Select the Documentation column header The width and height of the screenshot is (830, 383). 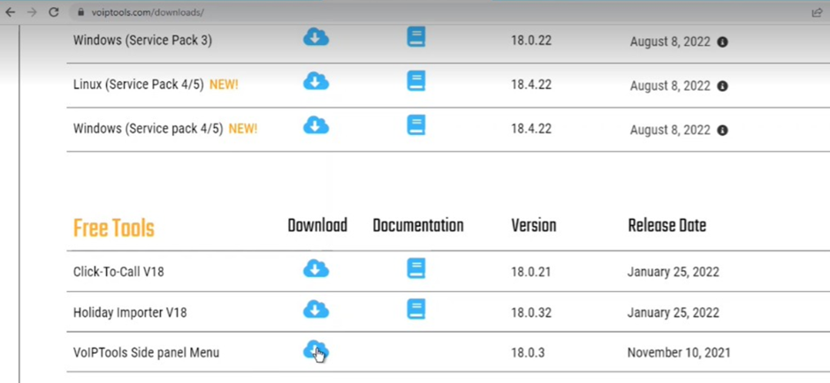pyautogui.click(x=418, y=226)
